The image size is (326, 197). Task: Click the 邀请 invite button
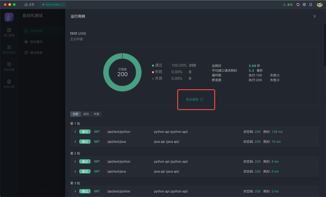pos(288,4)
